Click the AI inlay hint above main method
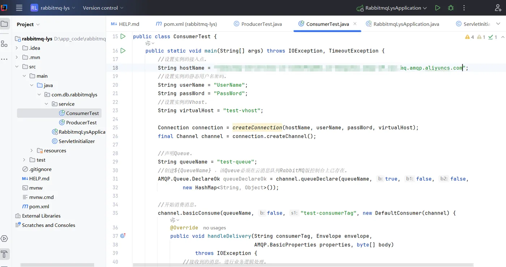The height and width of the screenshot is (267, 506). click(x=150, y=43)
